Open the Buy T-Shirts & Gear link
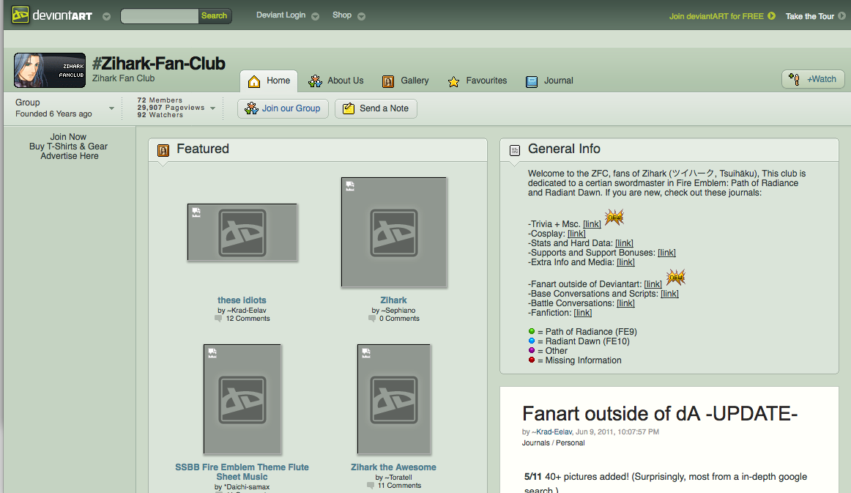 coord(68,147)
